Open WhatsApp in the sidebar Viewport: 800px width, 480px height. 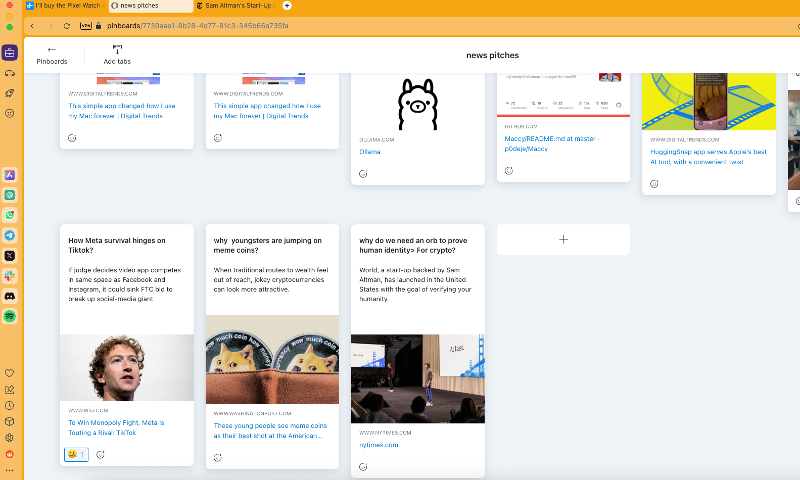point(10,215)
